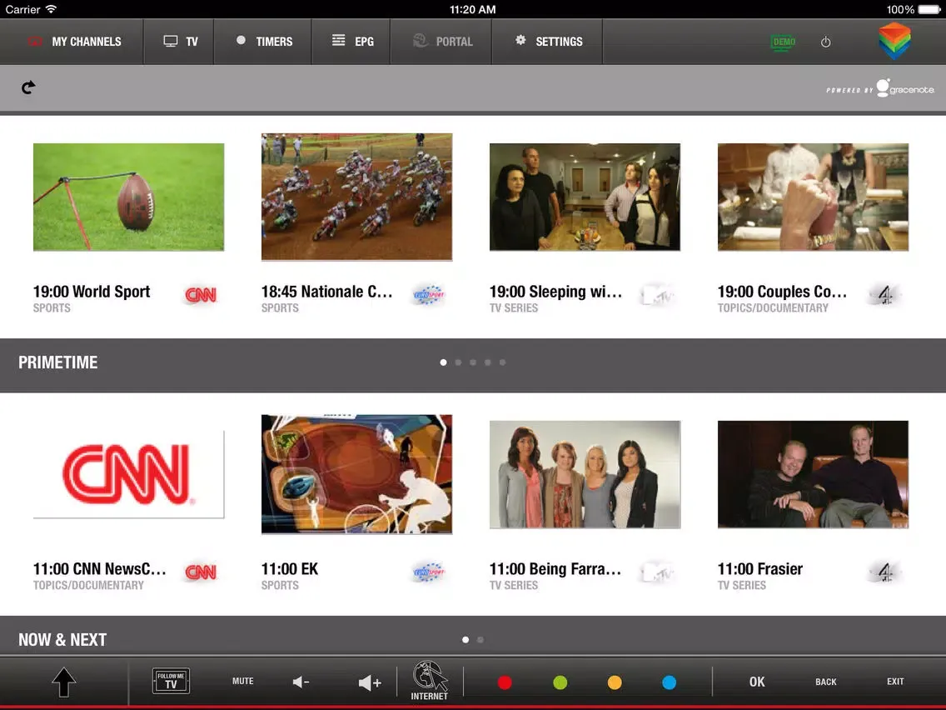This screenshot has width=946, height=710.
Task: Select second Primetime page dot
Action: tap(458, 362)
